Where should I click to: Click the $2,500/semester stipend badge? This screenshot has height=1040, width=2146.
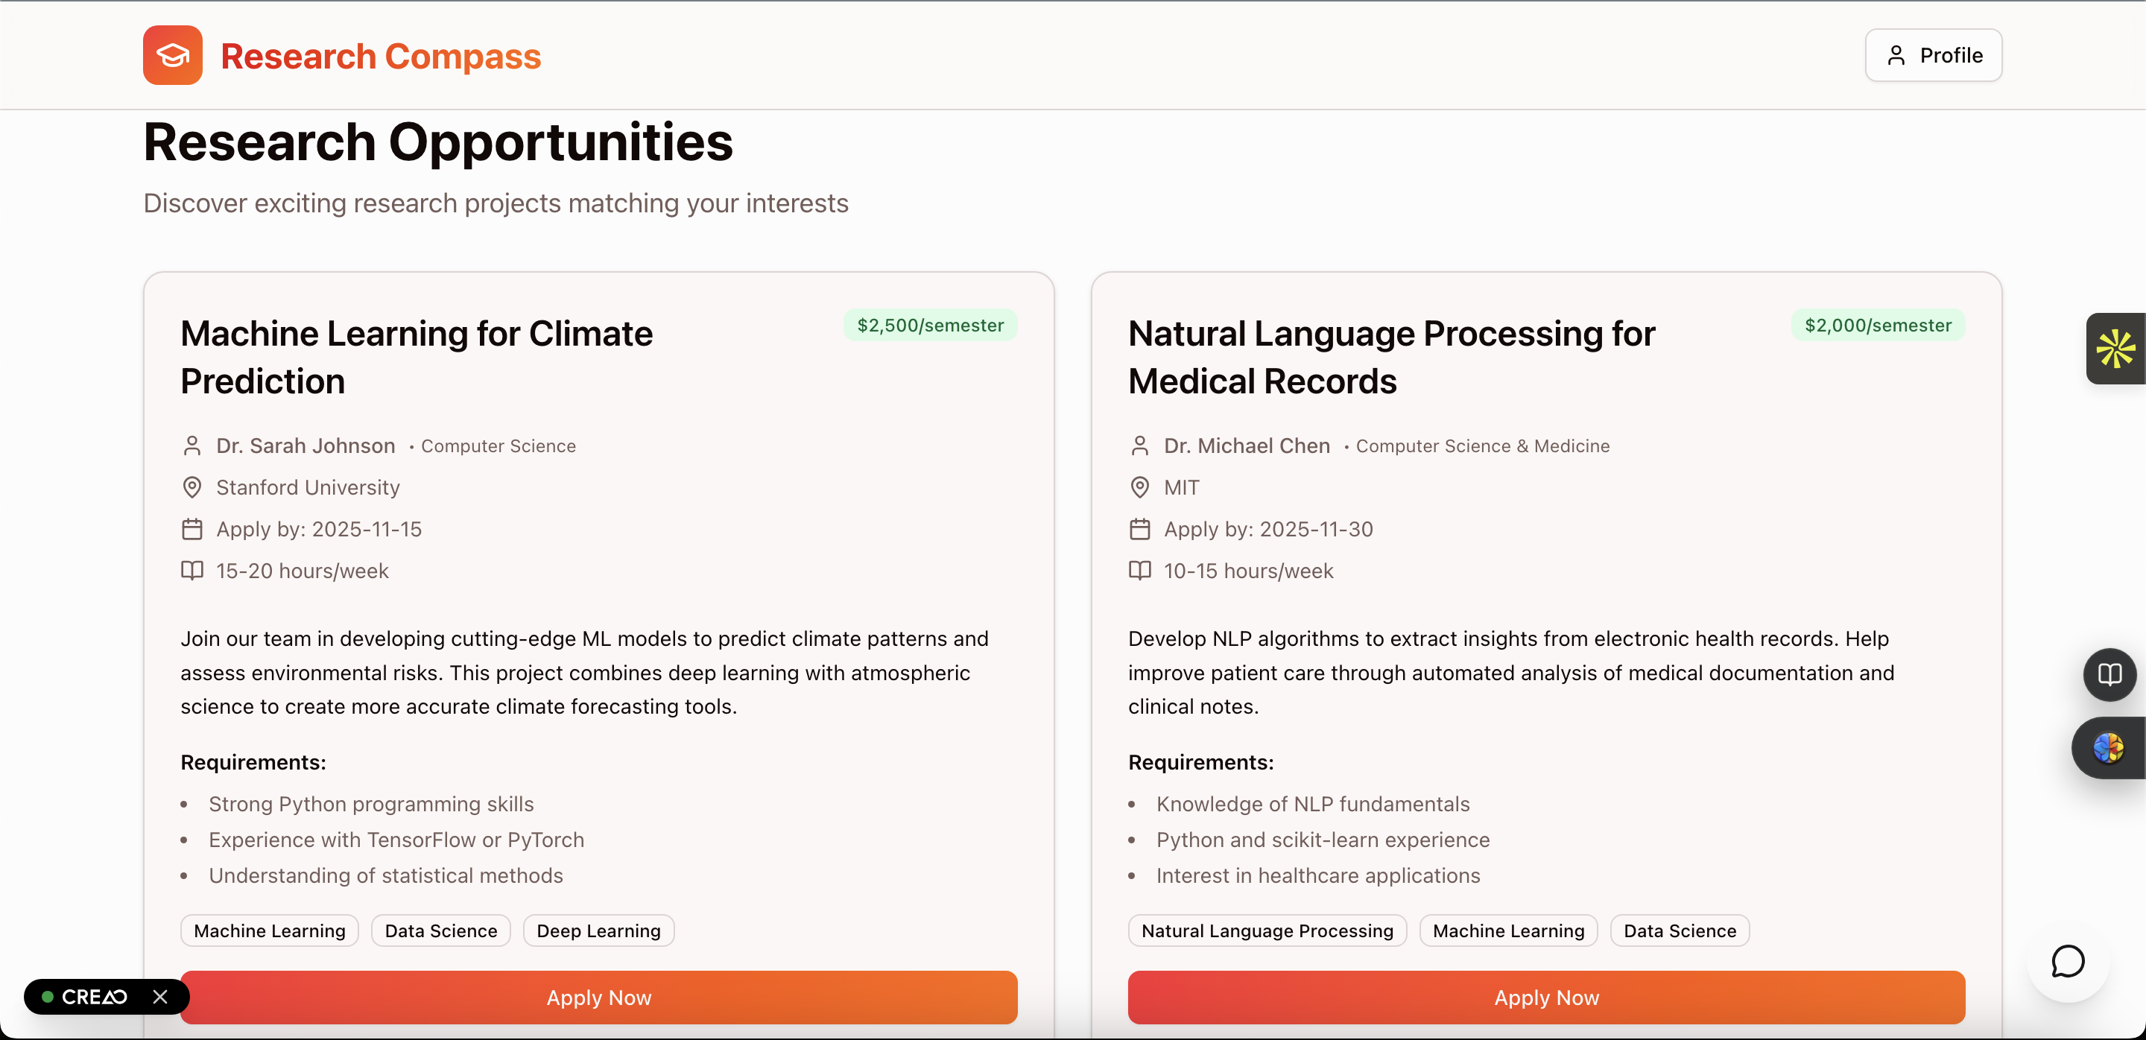(930, 325)
